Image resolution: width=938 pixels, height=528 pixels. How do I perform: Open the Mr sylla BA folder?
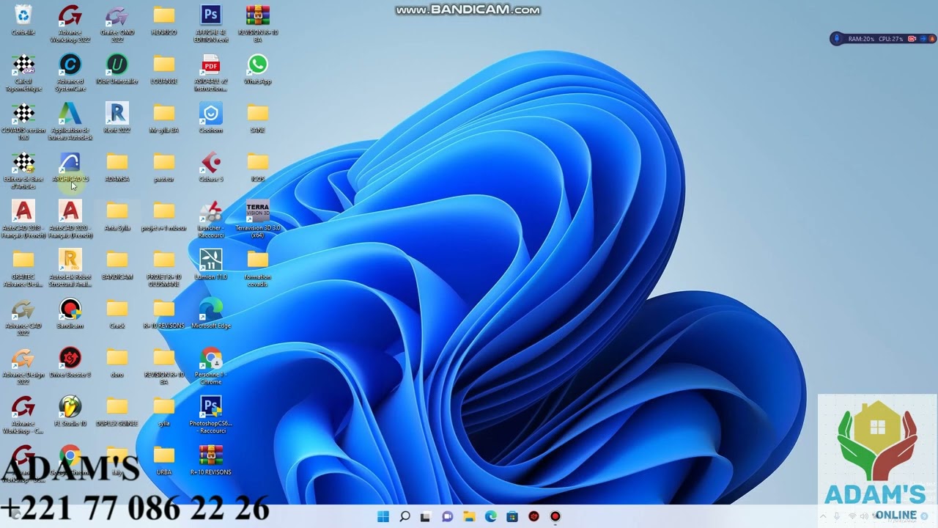coord(164,119)
